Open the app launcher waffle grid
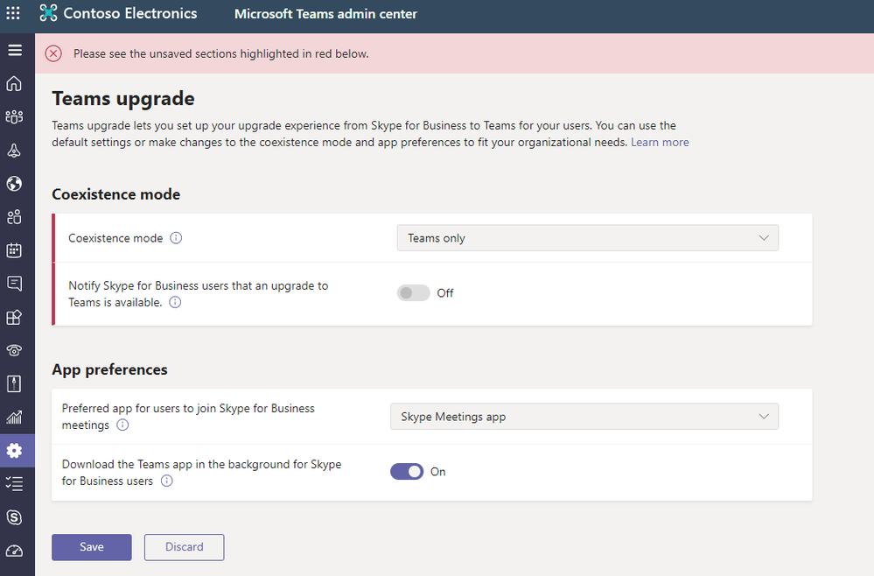This screenshot has width=874, height=576. click(x=13, y=13)
